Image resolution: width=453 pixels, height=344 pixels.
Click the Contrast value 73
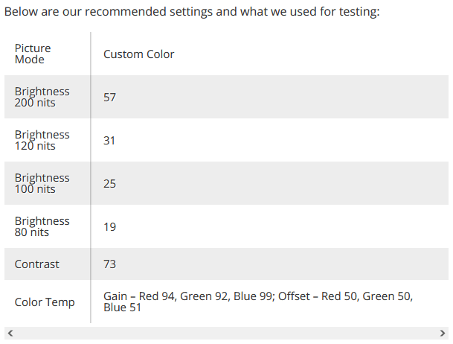[109, 264]
